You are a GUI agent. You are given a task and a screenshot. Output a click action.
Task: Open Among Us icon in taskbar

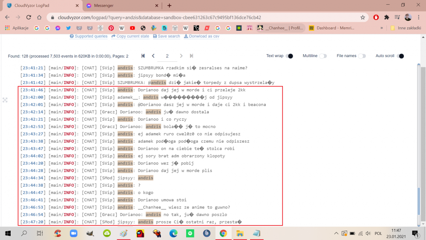tap(140, 233)
